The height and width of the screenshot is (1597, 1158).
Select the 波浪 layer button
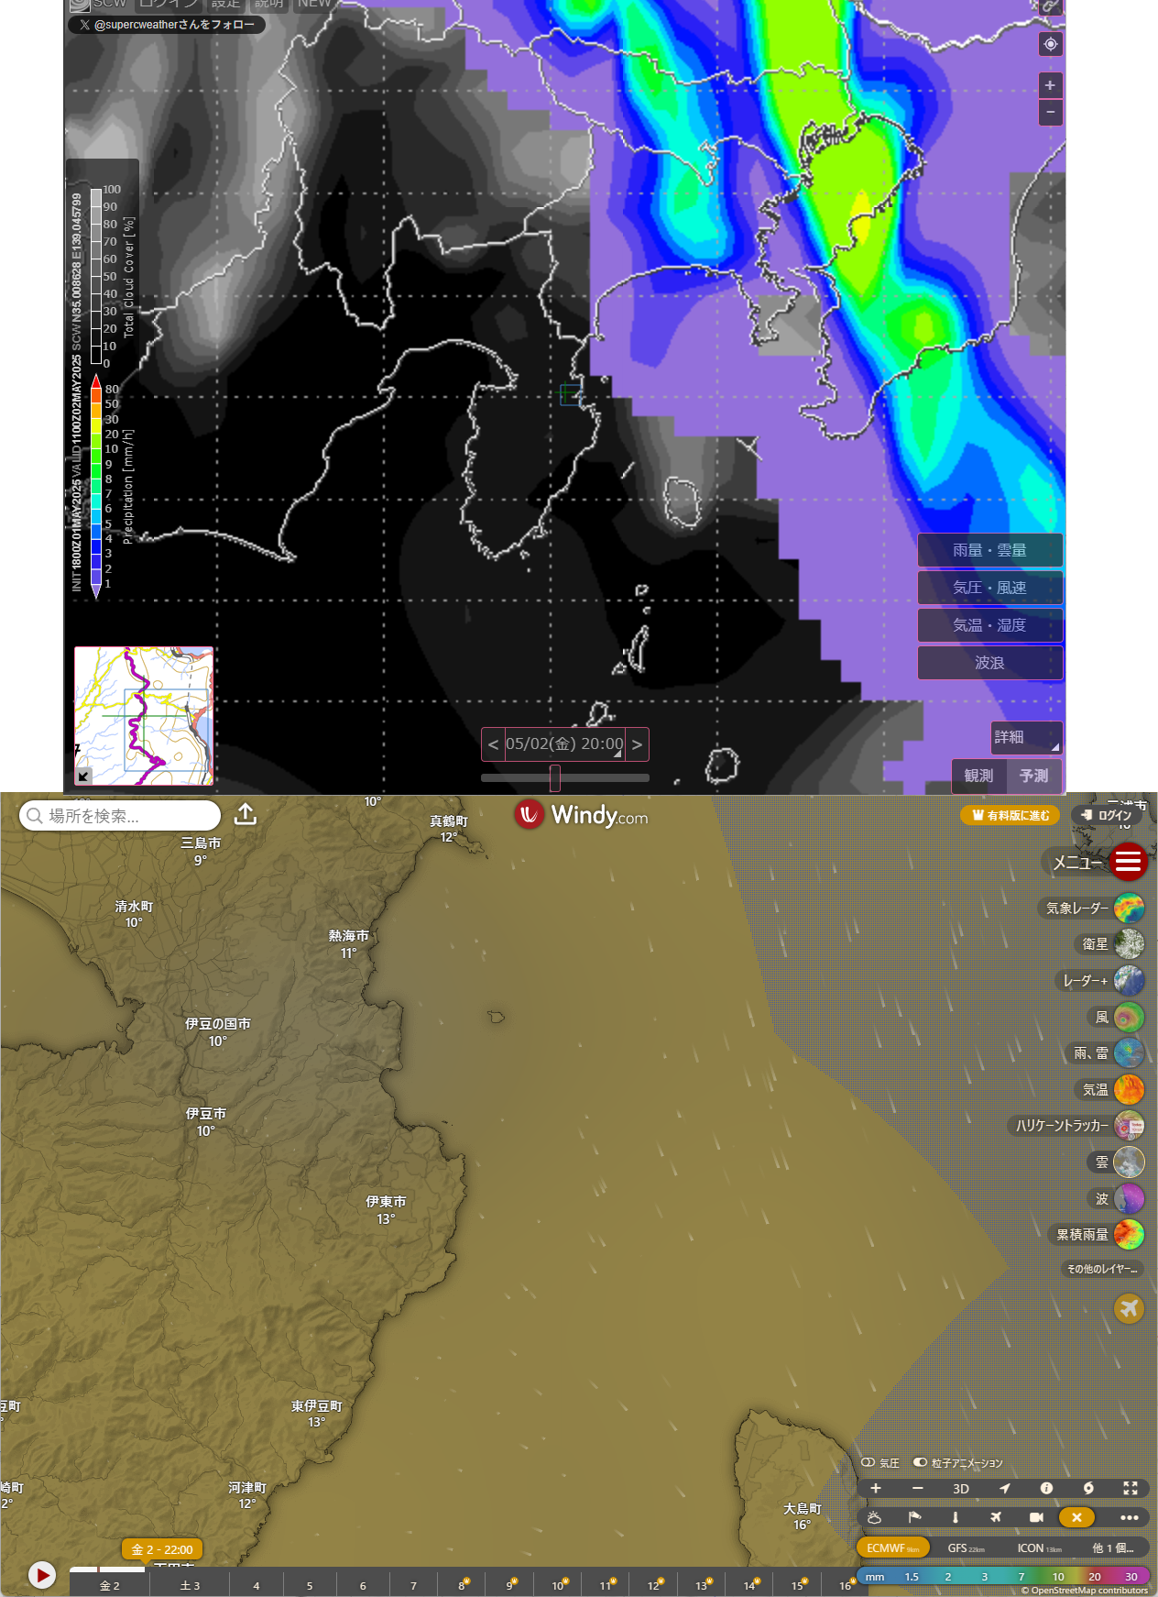[989, 663]
